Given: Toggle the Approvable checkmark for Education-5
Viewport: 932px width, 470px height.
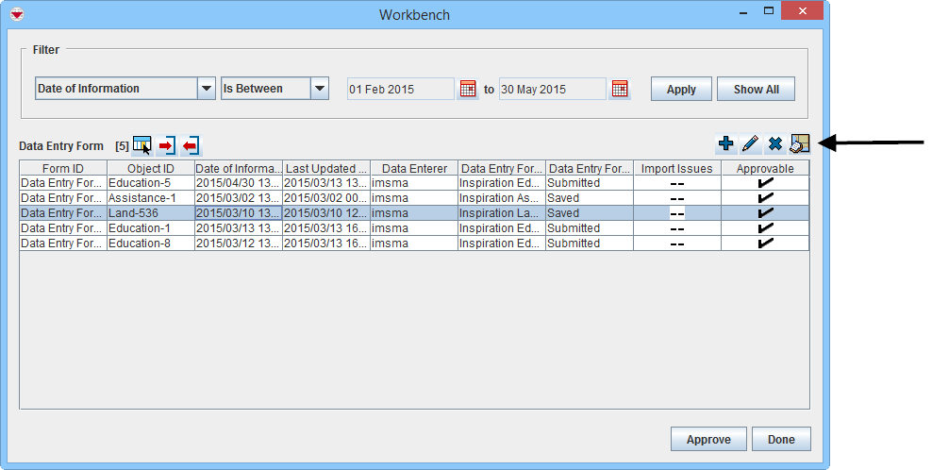Looking at the screenshot, I should tap(765, 183).
